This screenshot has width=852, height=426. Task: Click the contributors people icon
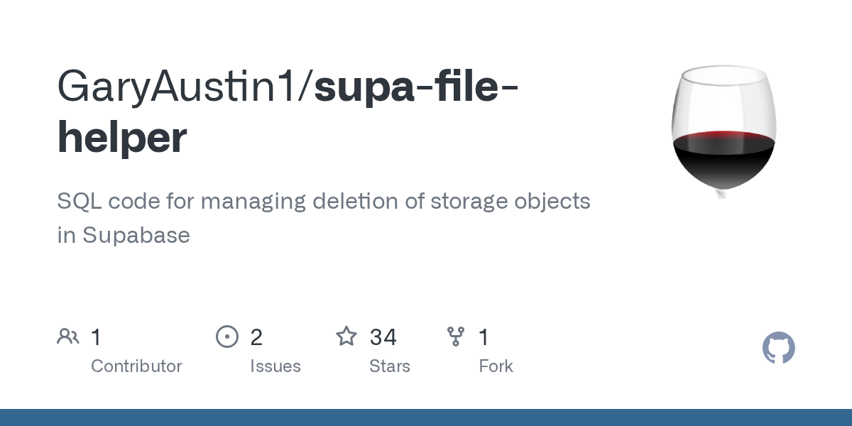pyautogui.click(x=68, y=337)
